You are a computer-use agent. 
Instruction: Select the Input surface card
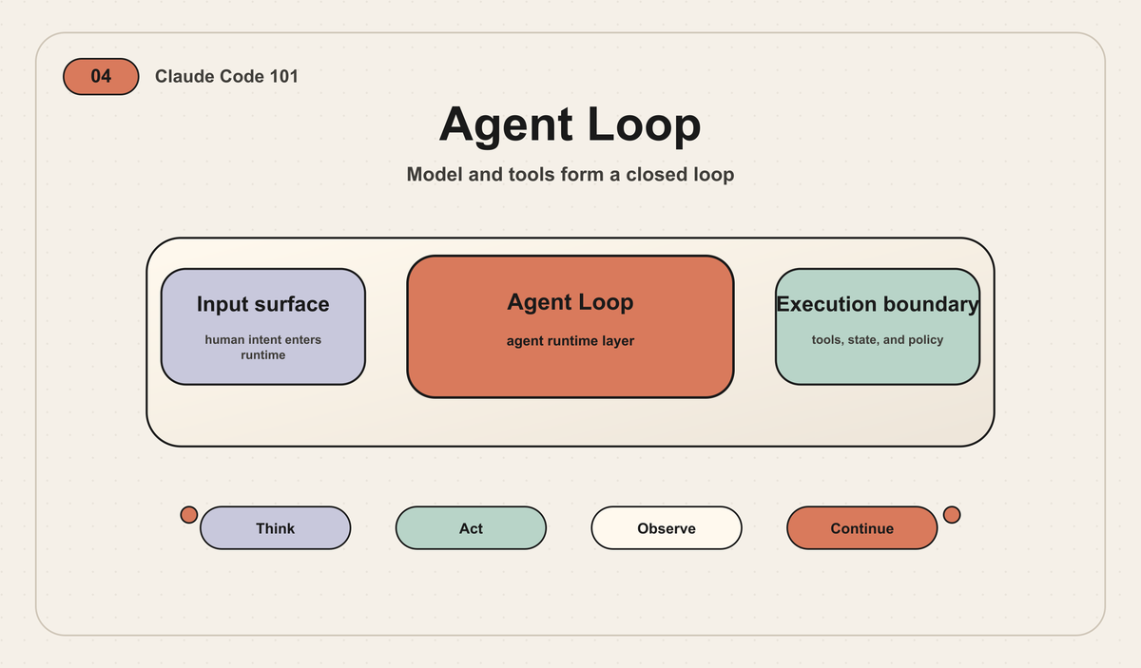(x=263, y=327)
